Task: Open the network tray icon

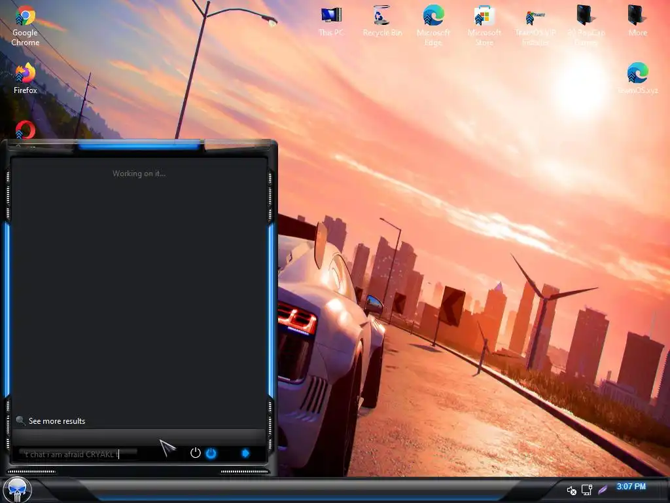Action: [x=587, y=490]
